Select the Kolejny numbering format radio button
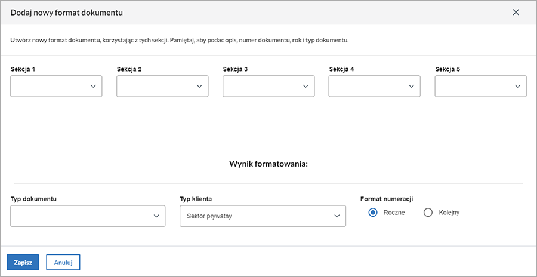The image size is (537, 277). [428, 213]
